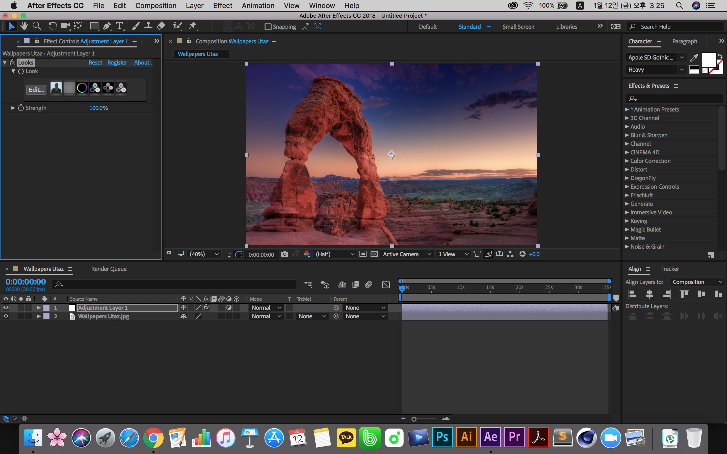Open the magnification (40%) dropdown
727x454 pixels.
204,254
